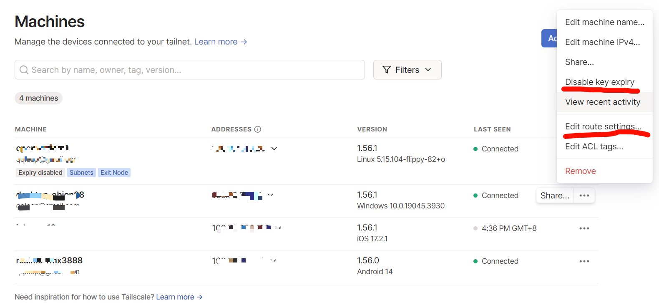
Task: Select Edit ACL tags option
Action: click(x=594, y=146)
